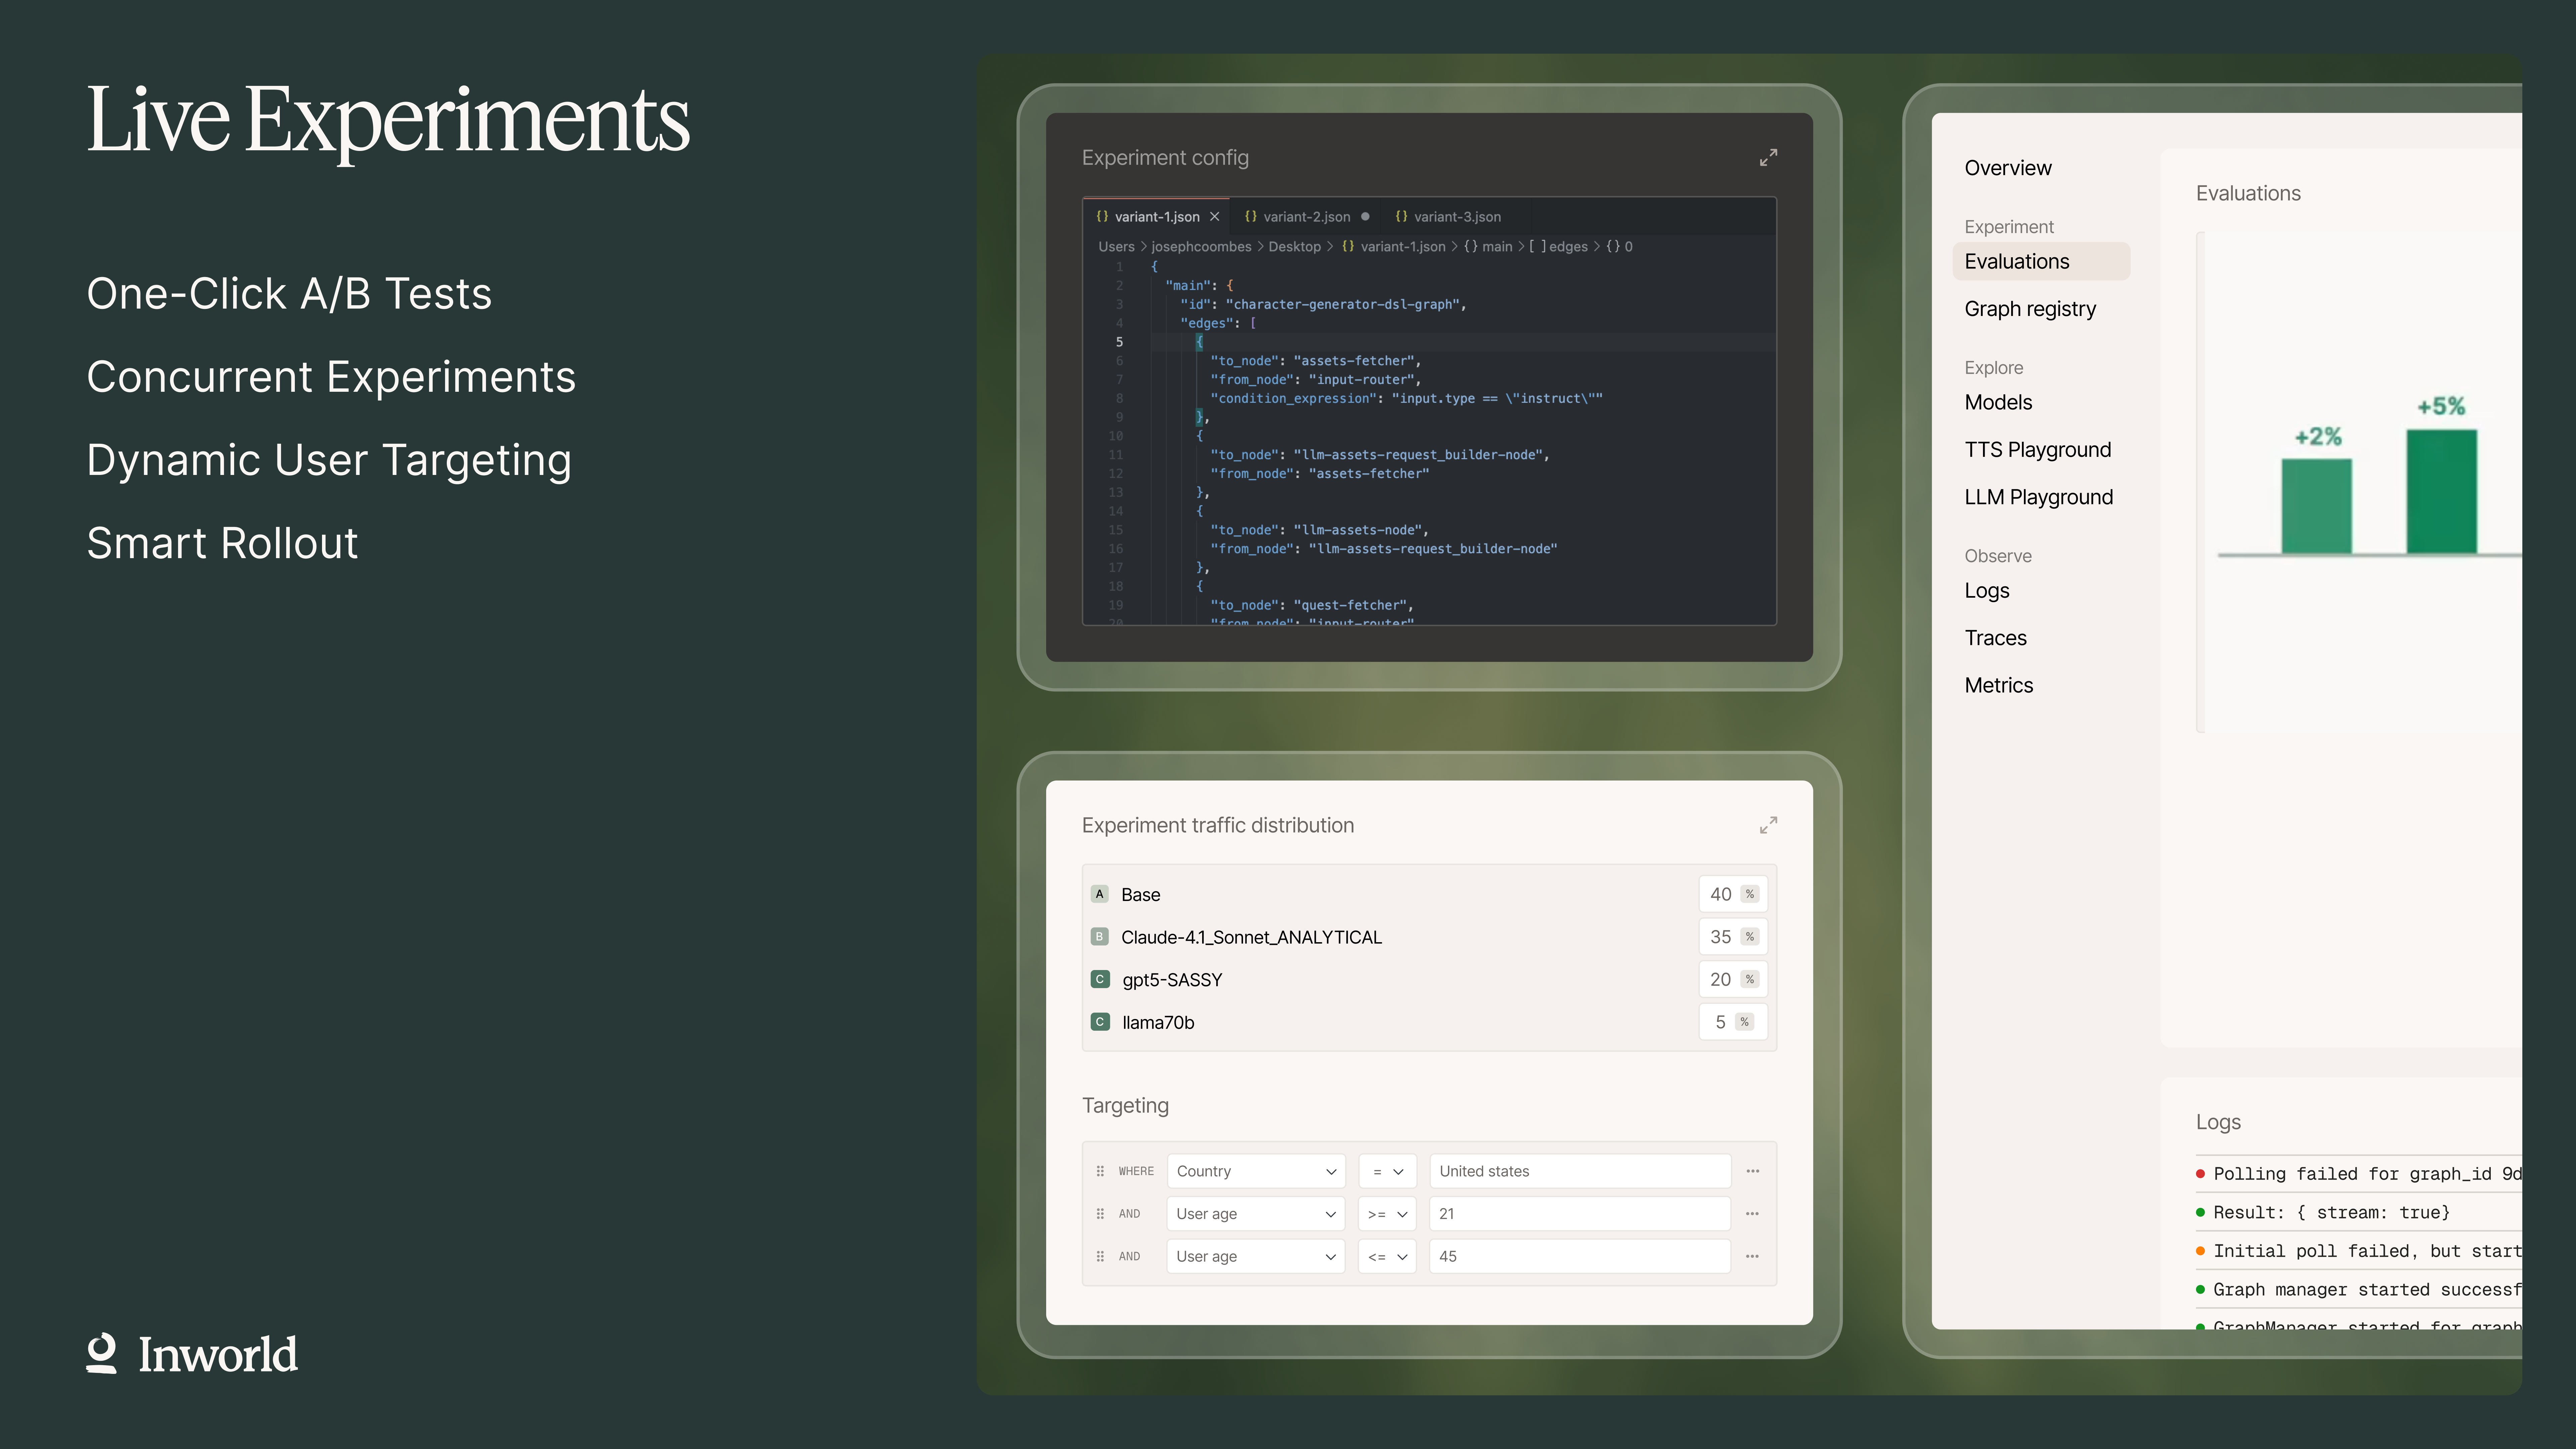Open the equals operator dropdown
2576x1449 pixels.
point(1388,1171)
